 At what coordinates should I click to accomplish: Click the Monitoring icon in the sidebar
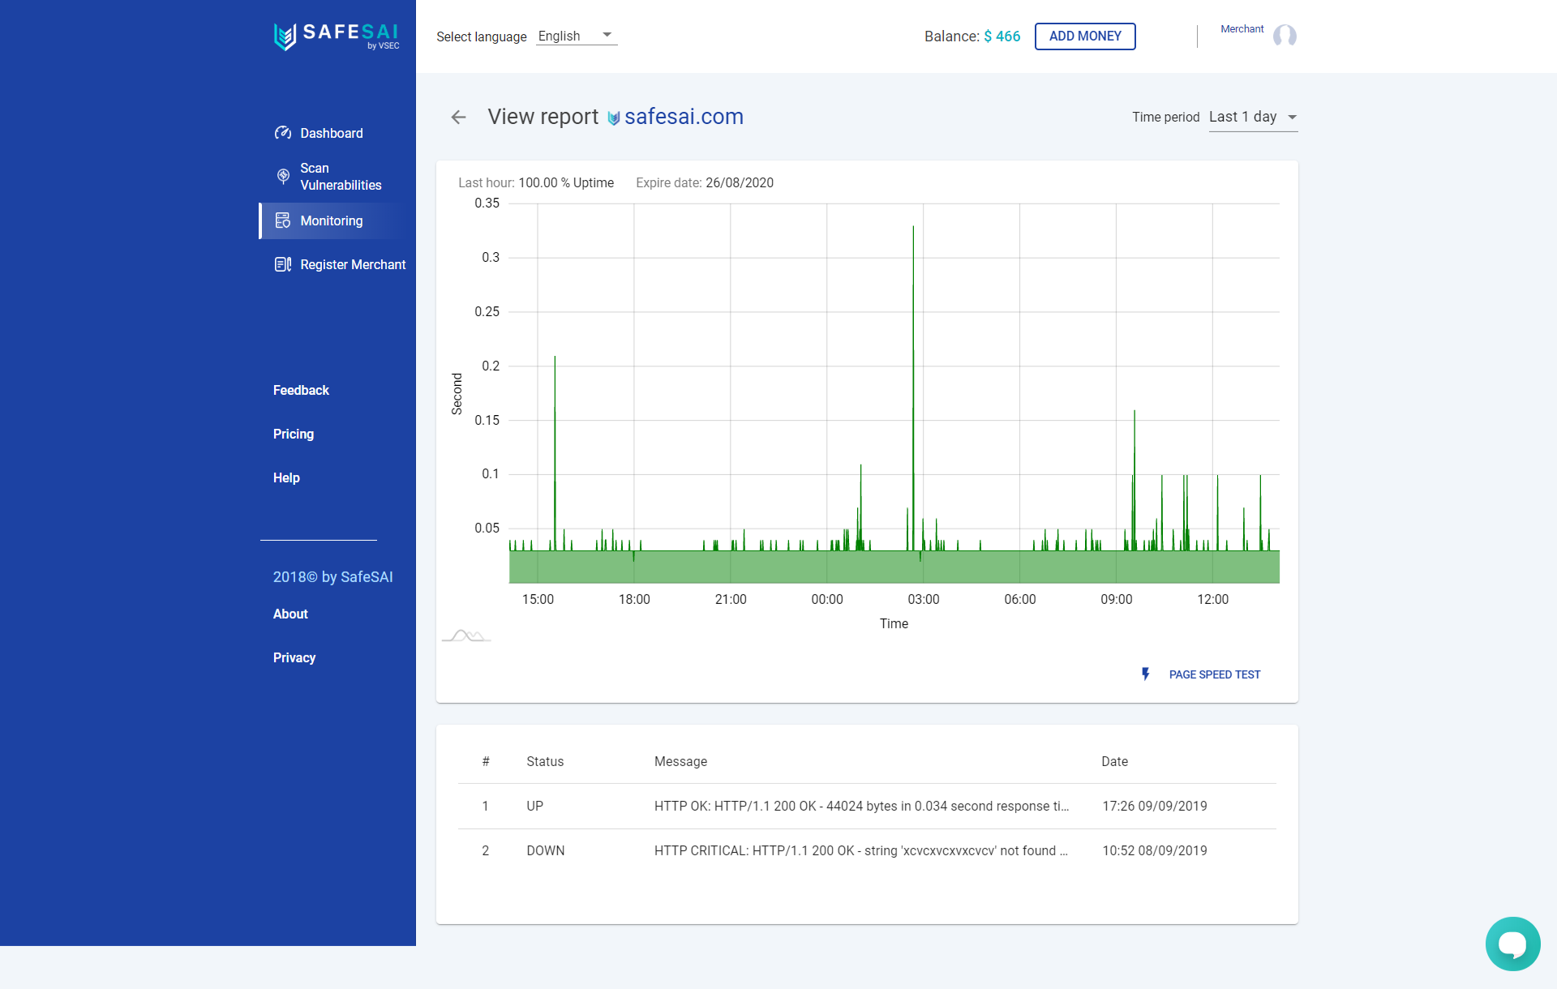click(282, 220)
